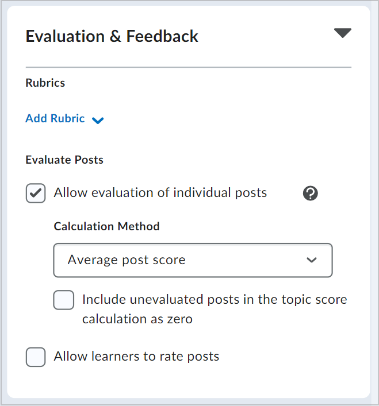This screenshot has height=406, width=379.
Task: Click the Evaluate Posts section heading
Action: click(x=64, y=160)
